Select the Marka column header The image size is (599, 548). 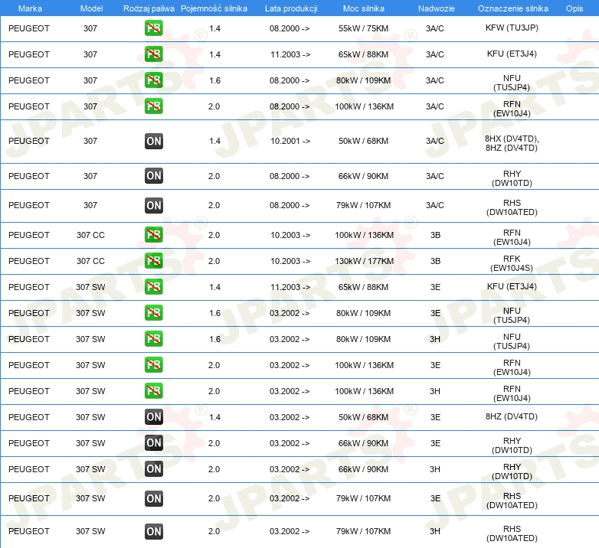tap(30, 8)
